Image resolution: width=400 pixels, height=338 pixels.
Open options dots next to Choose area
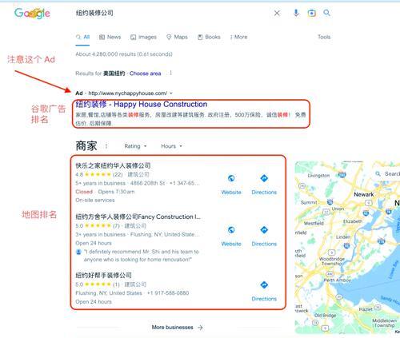click(170, 73)
